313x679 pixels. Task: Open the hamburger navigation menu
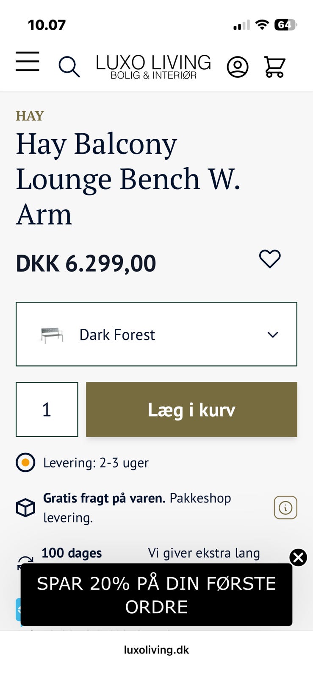28,62
